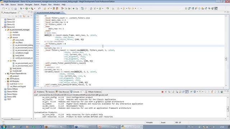Select the Demo-MUnit project
This screenshot has height=129, width=230.
click(12, 92)
